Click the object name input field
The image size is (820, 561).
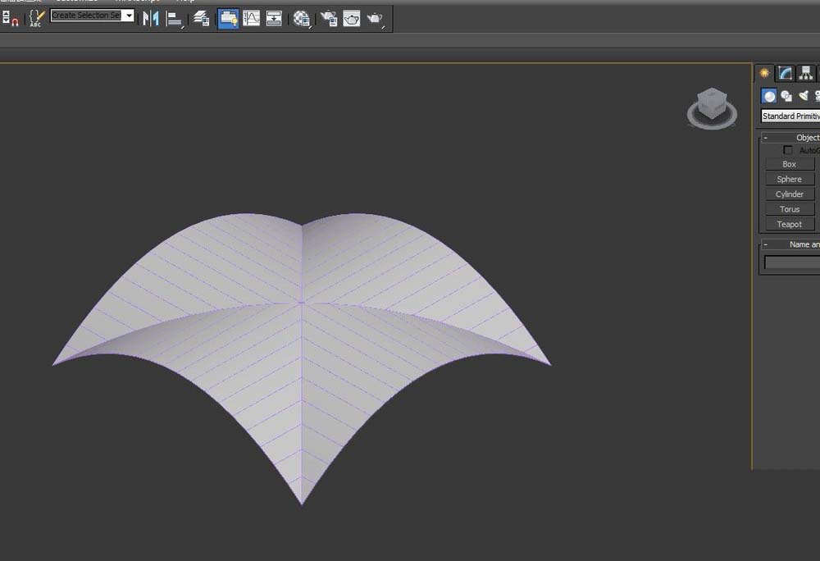(791, 262)
